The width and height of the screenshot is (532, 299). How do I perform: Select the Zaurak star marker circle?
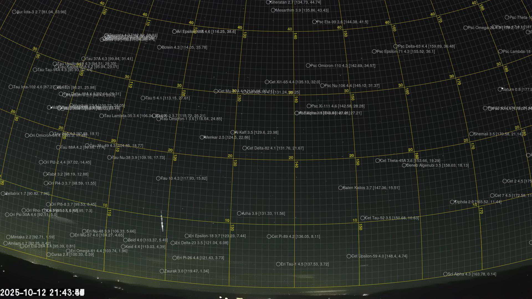[x=162, y=271]
